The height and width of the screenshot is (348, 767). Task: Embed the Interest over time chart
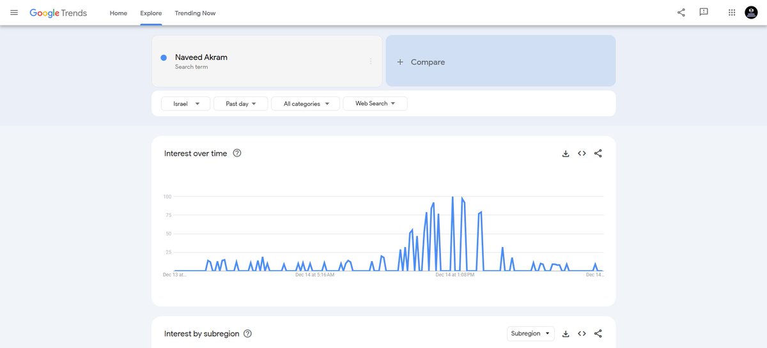(582, 153)
